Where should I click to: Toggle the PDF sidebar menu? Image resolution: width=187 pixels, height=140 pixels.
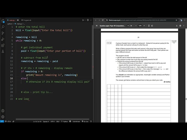click(x=97, y=26)
